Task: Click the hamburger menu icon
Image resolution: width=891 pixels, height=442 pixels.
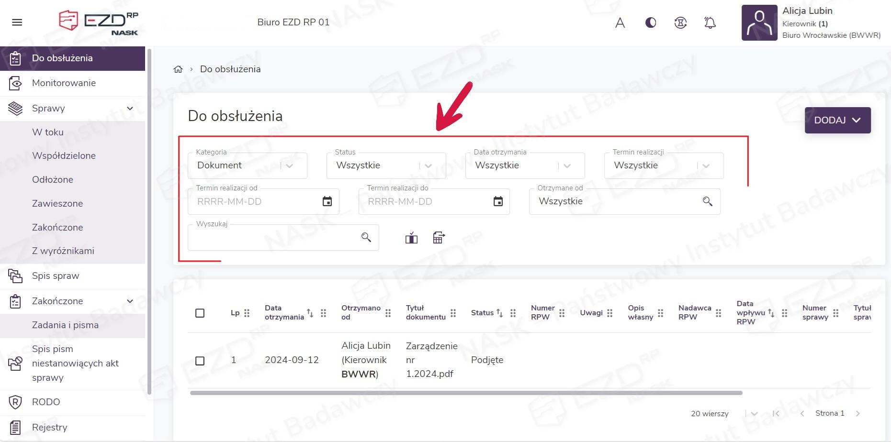Action: (x=17, y=22)
